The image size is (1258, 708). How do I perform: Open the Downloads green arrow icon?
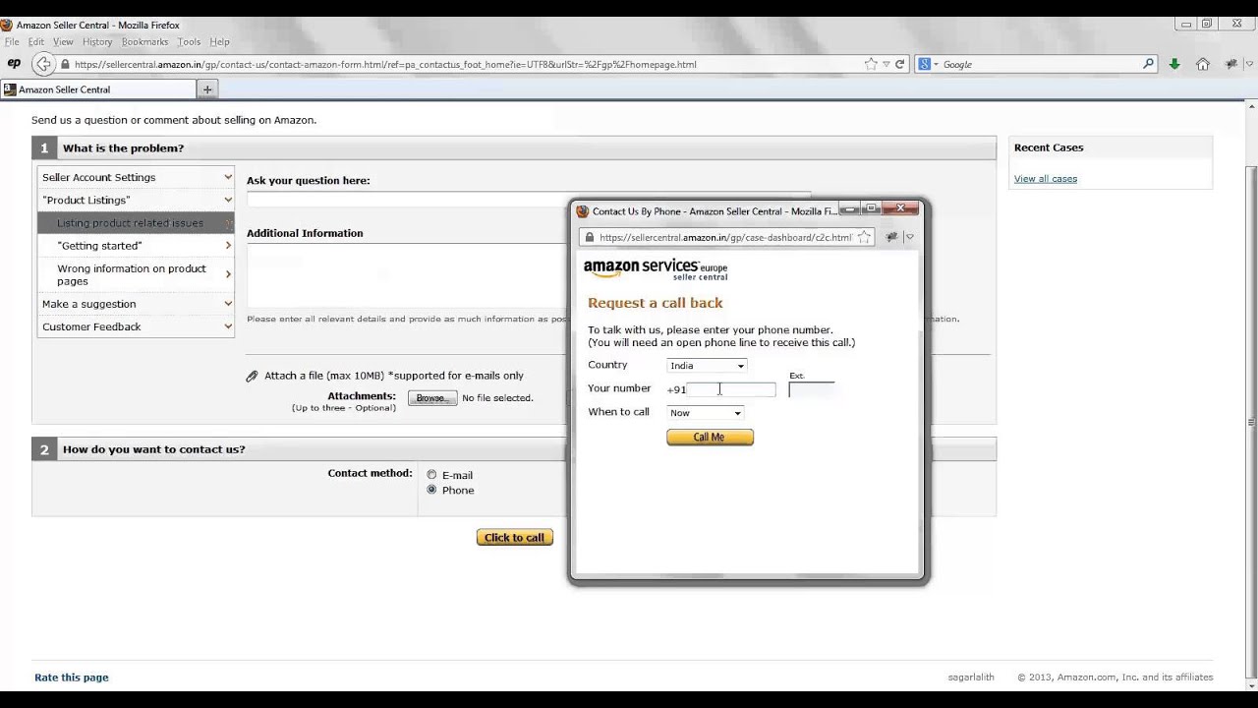pyautogui.click(x=1174, y=64)
